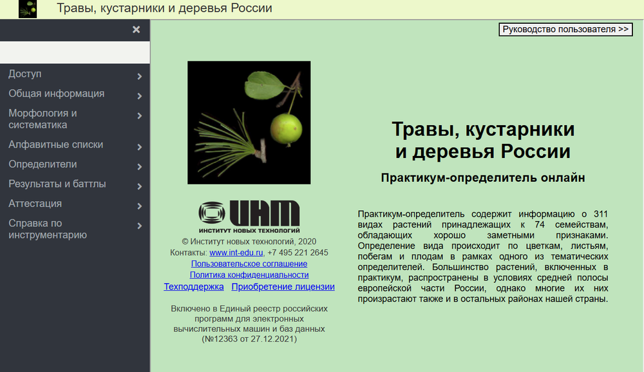644x372 pixels.
Task: Click the INT institute logo
Action: [x=249, y=216]
